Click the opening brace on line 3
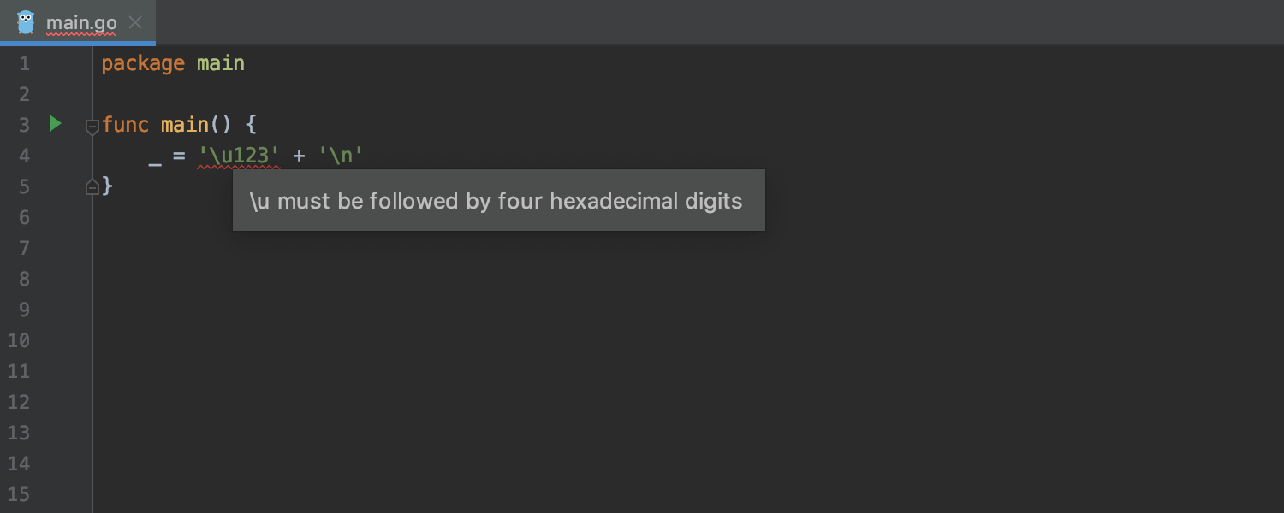 tap(251, 125)
